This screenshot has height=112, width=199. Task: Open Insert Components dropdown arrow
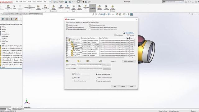[x=8, y=11]
